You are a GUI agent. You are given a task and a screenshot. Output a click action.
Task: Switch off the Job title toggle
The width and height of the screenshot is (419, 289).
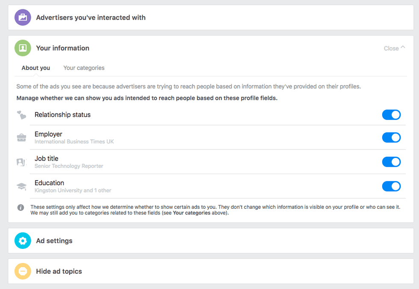[391, 162]
